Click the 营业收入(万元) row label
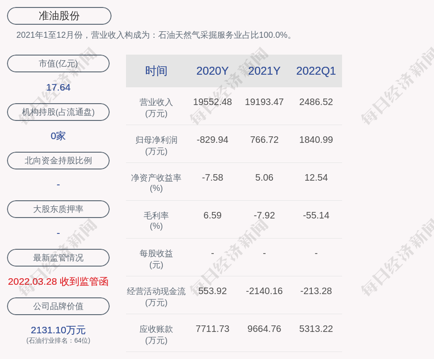 156,108
